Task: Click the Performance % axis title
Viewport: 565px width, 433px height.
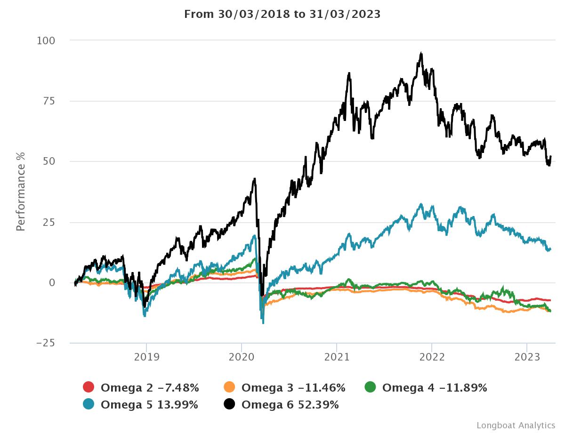Action: point(20,192)
